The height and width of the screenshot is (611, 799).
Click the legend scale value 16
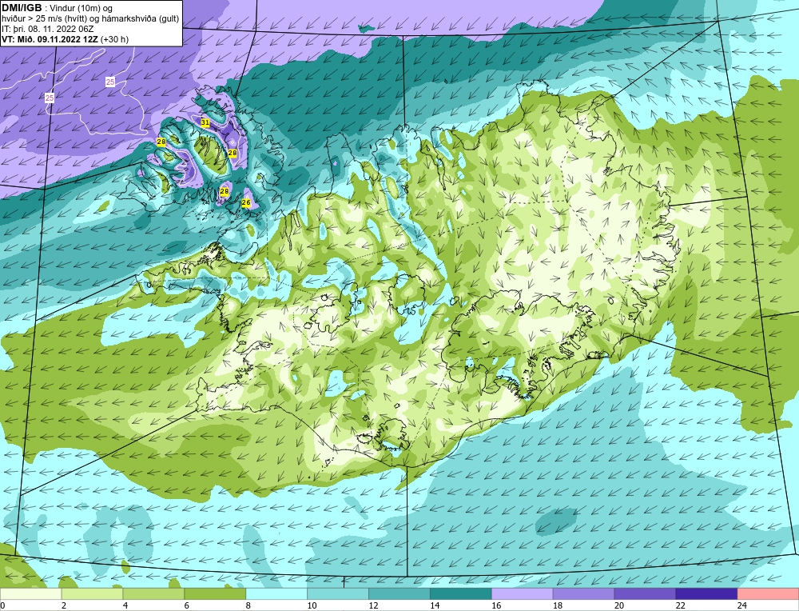496,606
